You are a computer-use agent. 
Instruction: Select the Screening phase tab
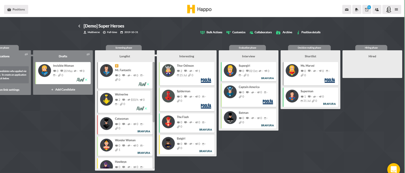pos(124,48)
